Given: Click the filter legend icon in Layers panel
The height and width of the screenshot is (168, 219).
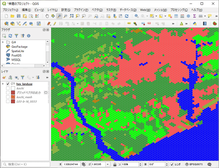Looking at the screenshot, I should tap(22, 77).
